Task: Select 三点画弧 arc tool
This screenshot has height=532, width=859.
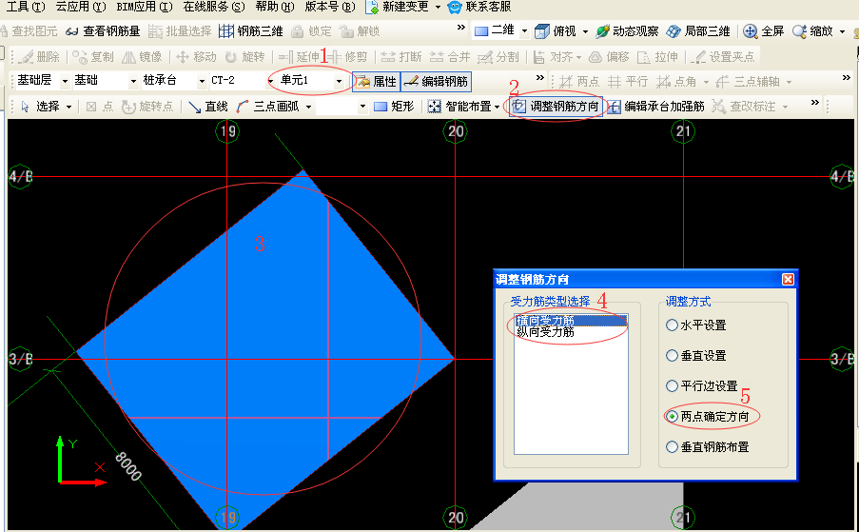Action: (x=268, y=107)
